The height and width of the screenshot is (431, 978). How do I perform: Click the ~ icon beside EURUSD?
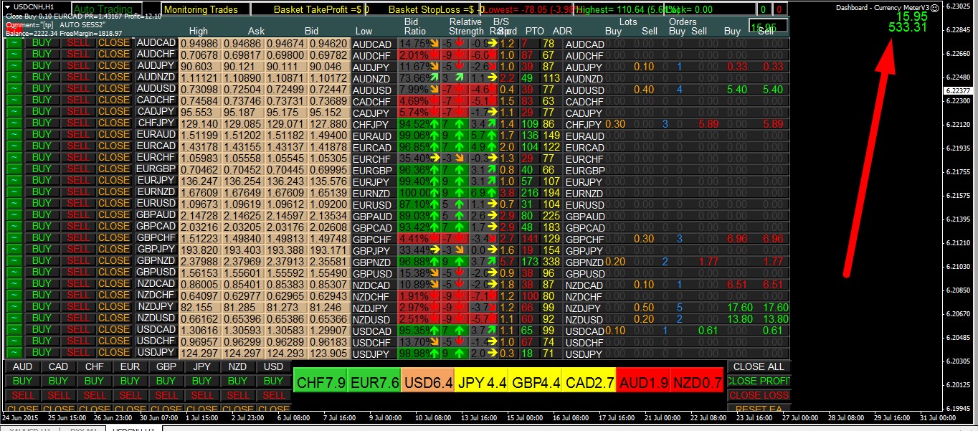click(x=14, y=204)
